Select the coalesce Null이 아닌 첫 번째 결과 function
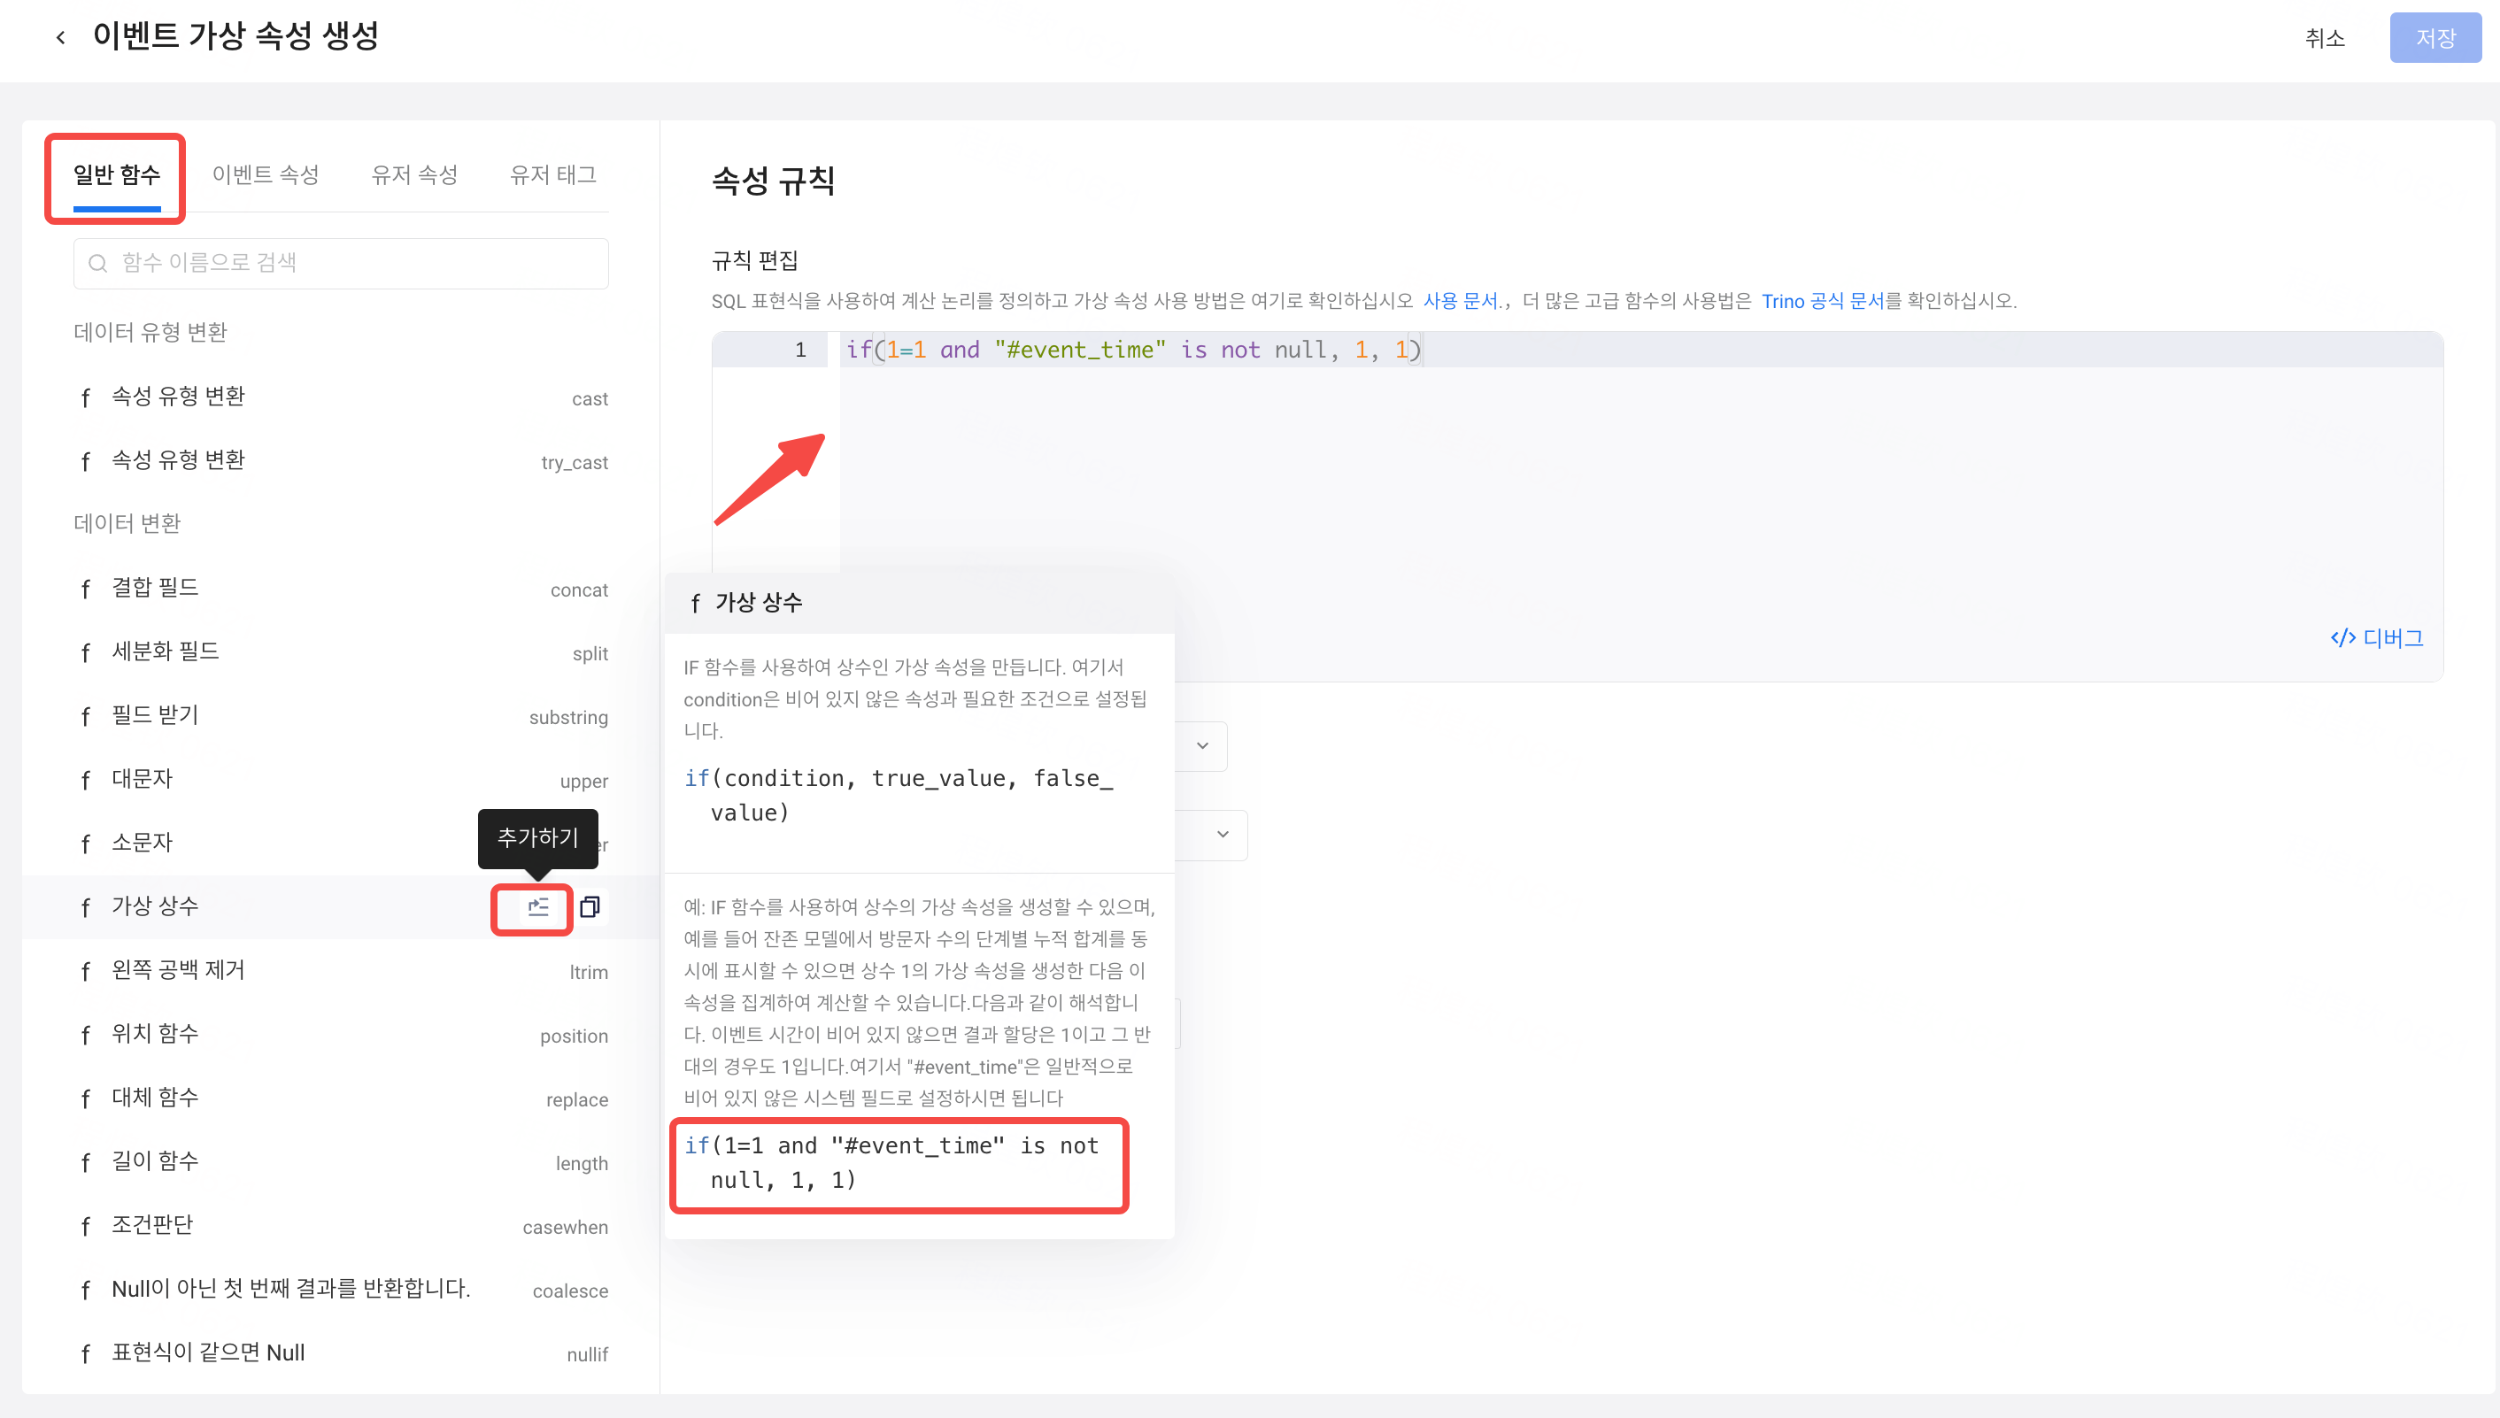 point(341,1290)
